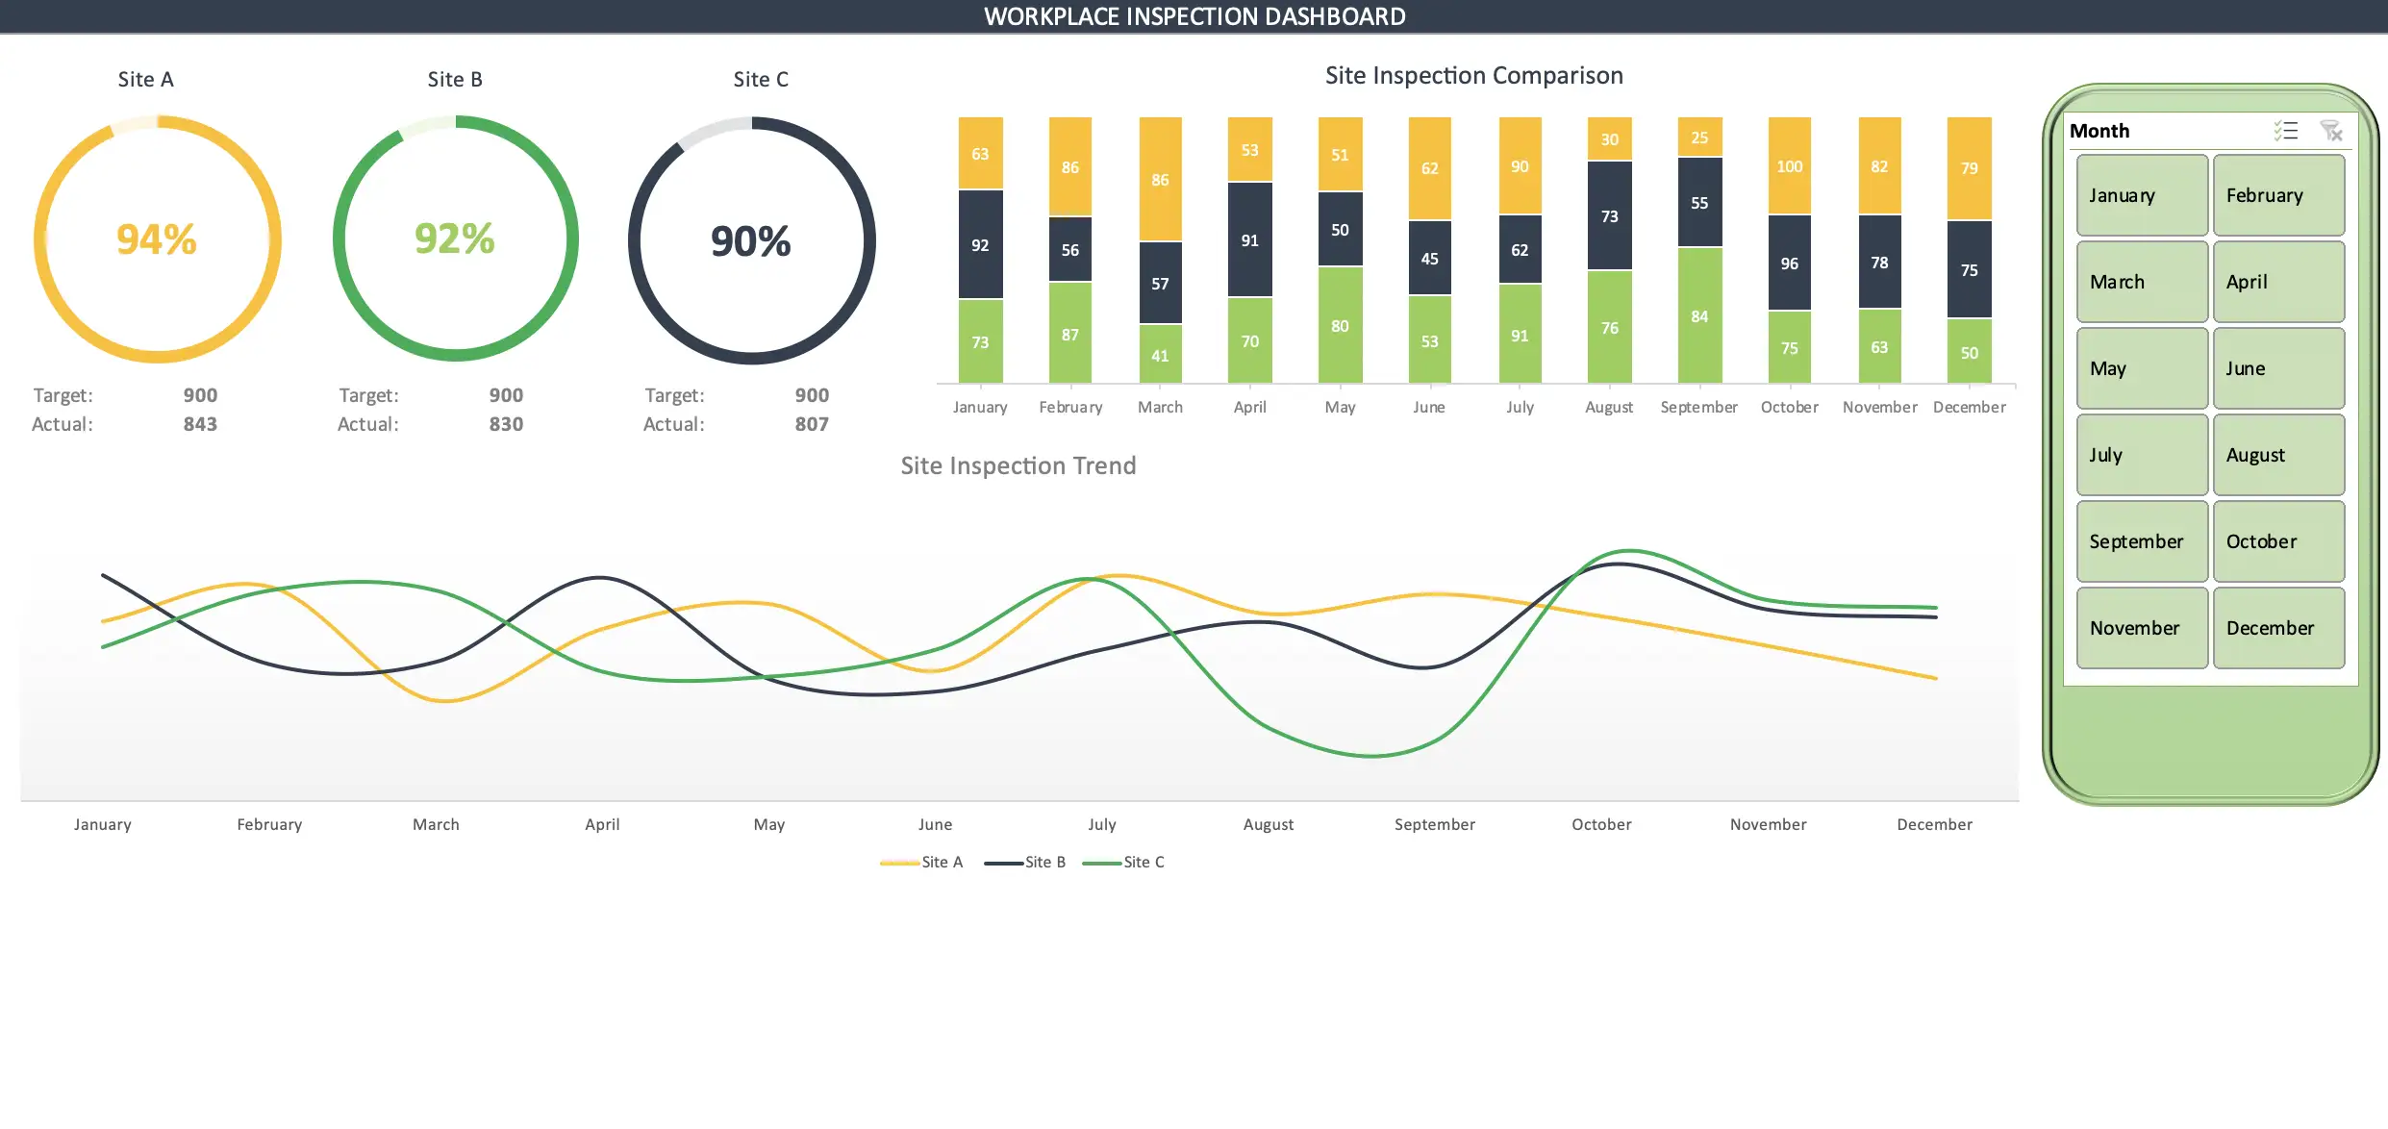Select October month filter
The image size is (2388, 1129).
pos(2278,541)
